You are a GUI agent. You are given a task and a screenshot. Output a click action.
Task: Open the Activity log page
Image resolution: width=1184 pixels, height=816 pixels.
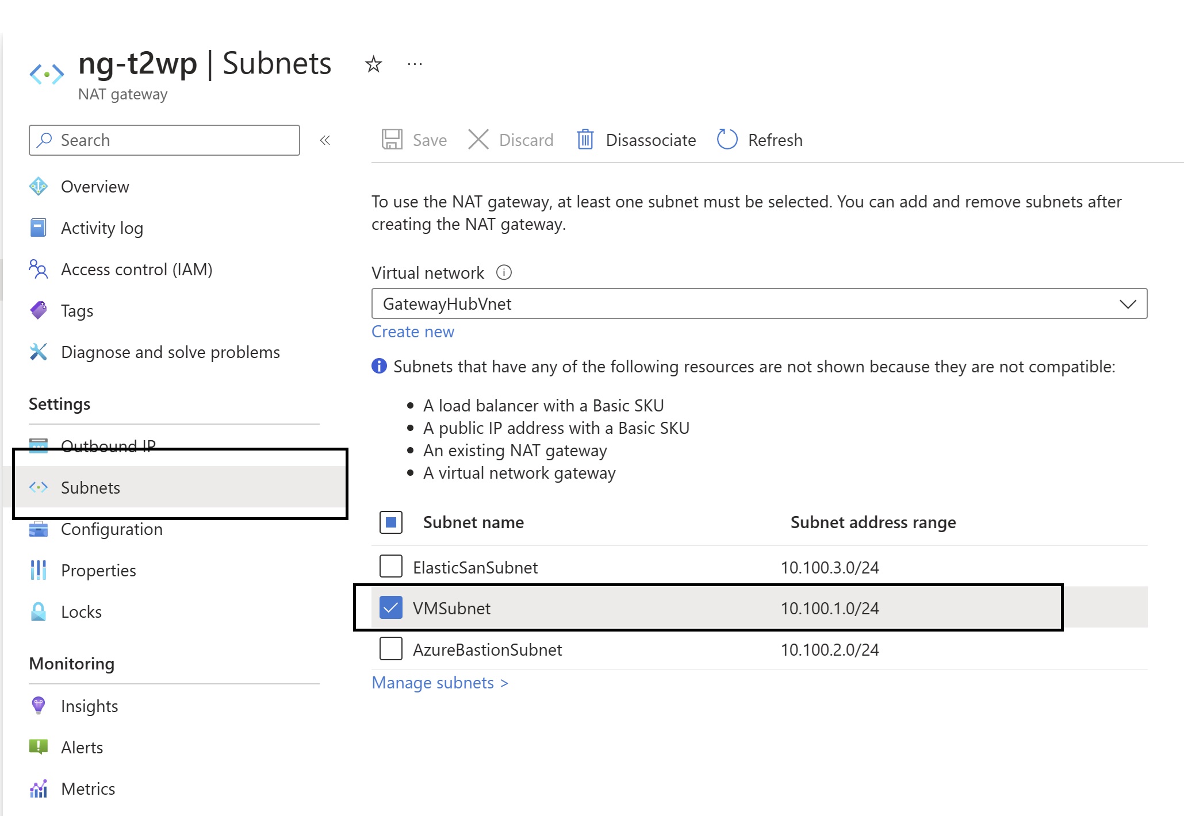[x=102, y=228]
